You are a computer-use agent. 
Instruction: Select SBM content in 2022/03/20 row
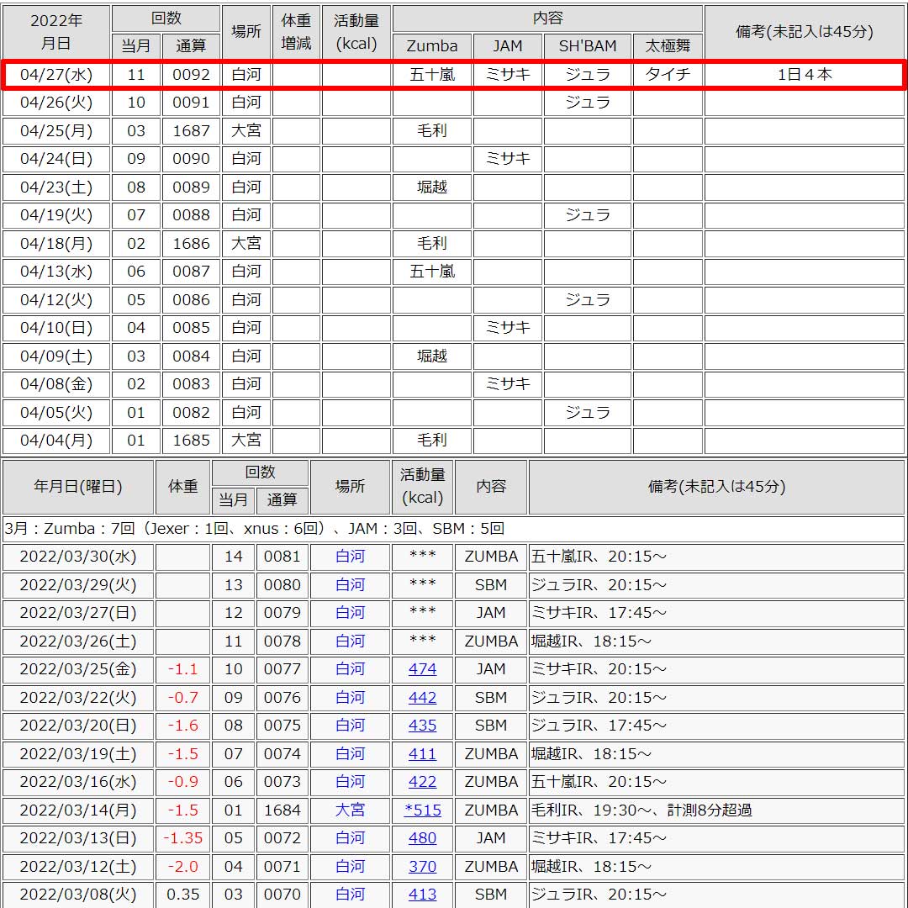(x=491, y=725)
